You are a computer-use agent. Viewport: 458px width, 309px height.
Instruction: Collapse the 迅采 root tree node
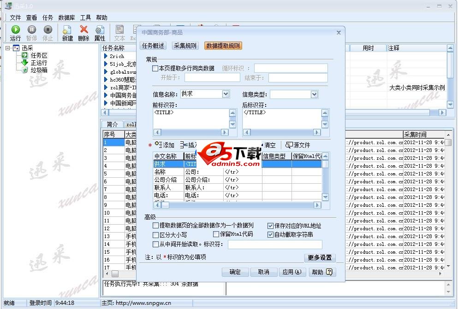[8, 48]
